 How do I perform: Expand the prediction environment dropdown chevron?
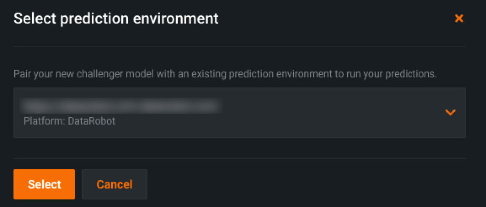click(x=450, y=112)
